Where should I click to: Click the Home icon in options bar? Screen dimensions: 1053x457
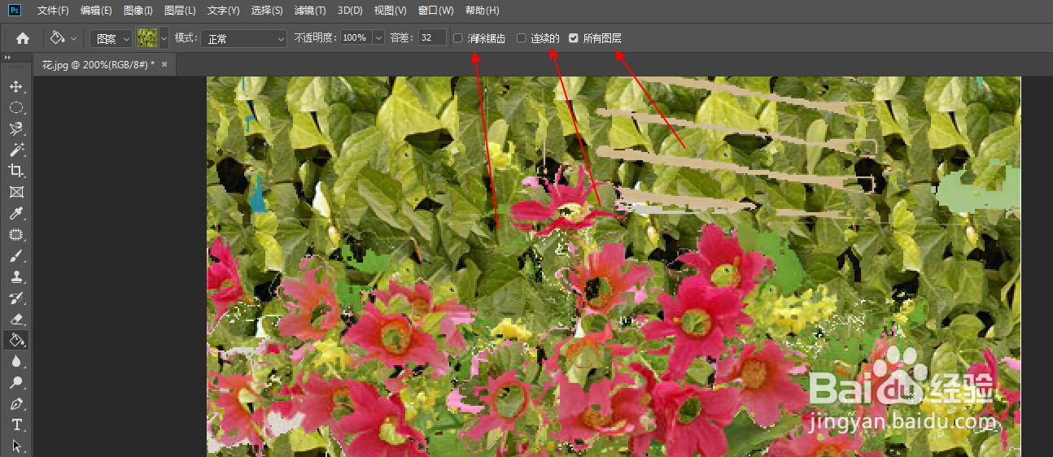tap(23, 37)
